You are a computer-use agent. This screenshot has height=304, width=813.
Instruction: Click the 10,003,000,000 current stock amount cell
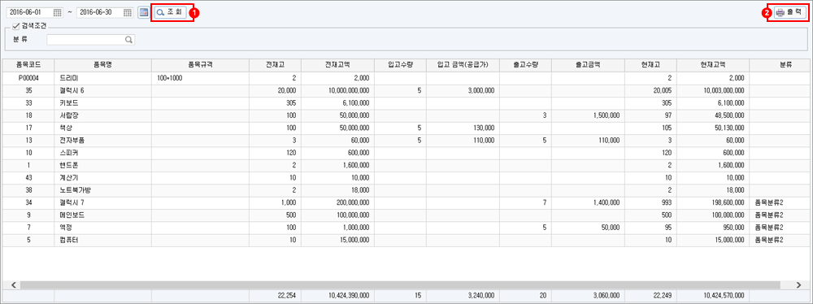tap(714, 90)
